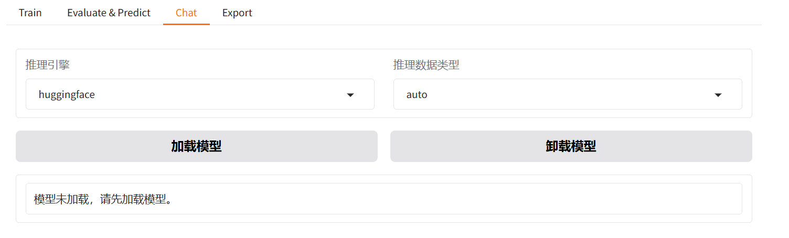Select the huggingface value text field
Viewport: 789px width, 238px height.
(67, 95)
